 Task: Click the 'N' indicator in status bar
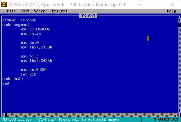(x=154, y=119)
